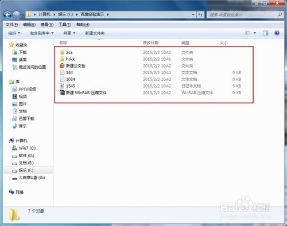Open the 共享 dropdown
The height and width of the screenshot is (226, 287).
(x=69, y=33)
